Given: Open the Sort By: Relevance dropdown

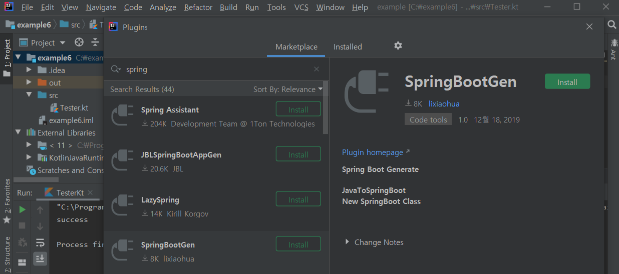Looking at the screenshot, I should [x=288, y=89].
